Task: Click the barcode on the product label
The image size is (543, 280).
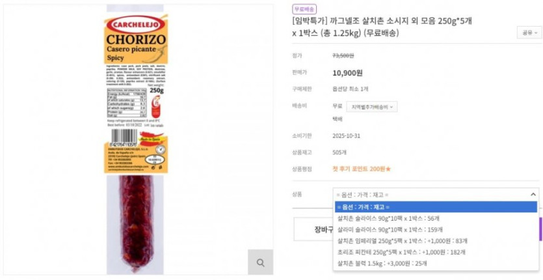Action: click(x=124, y=138)
